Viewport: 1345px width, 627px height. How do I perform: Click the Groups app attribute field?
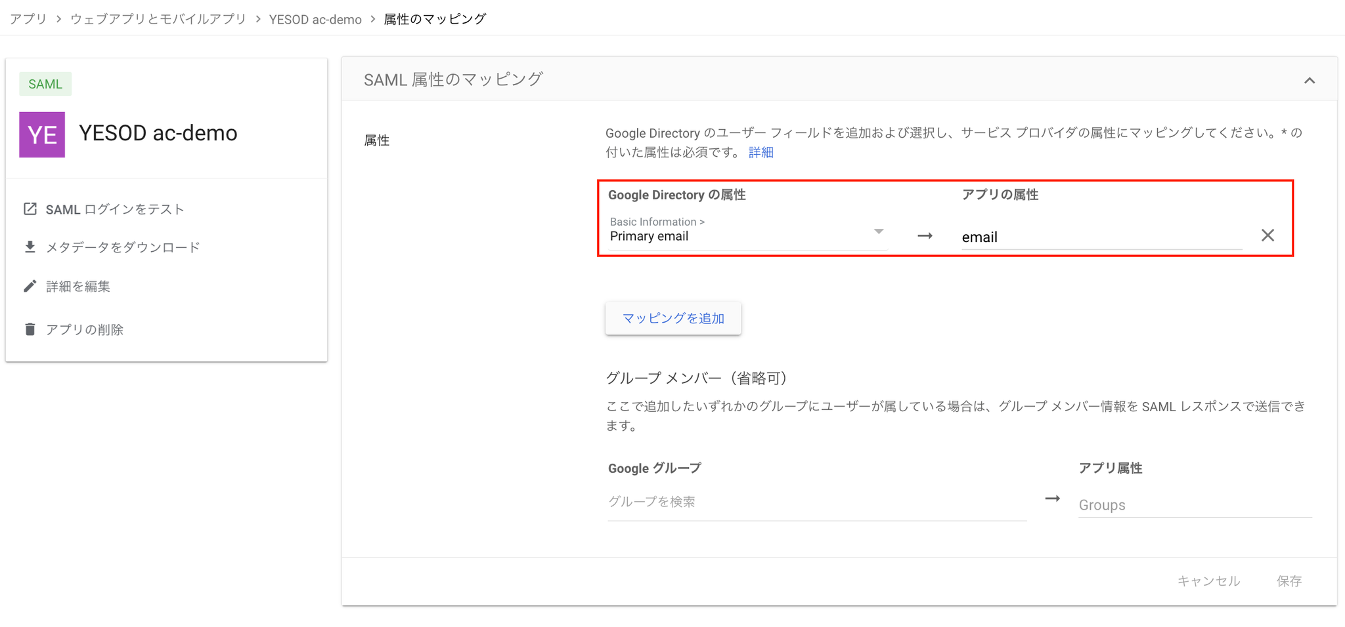pyautogui.click(x=1194, y=505)
